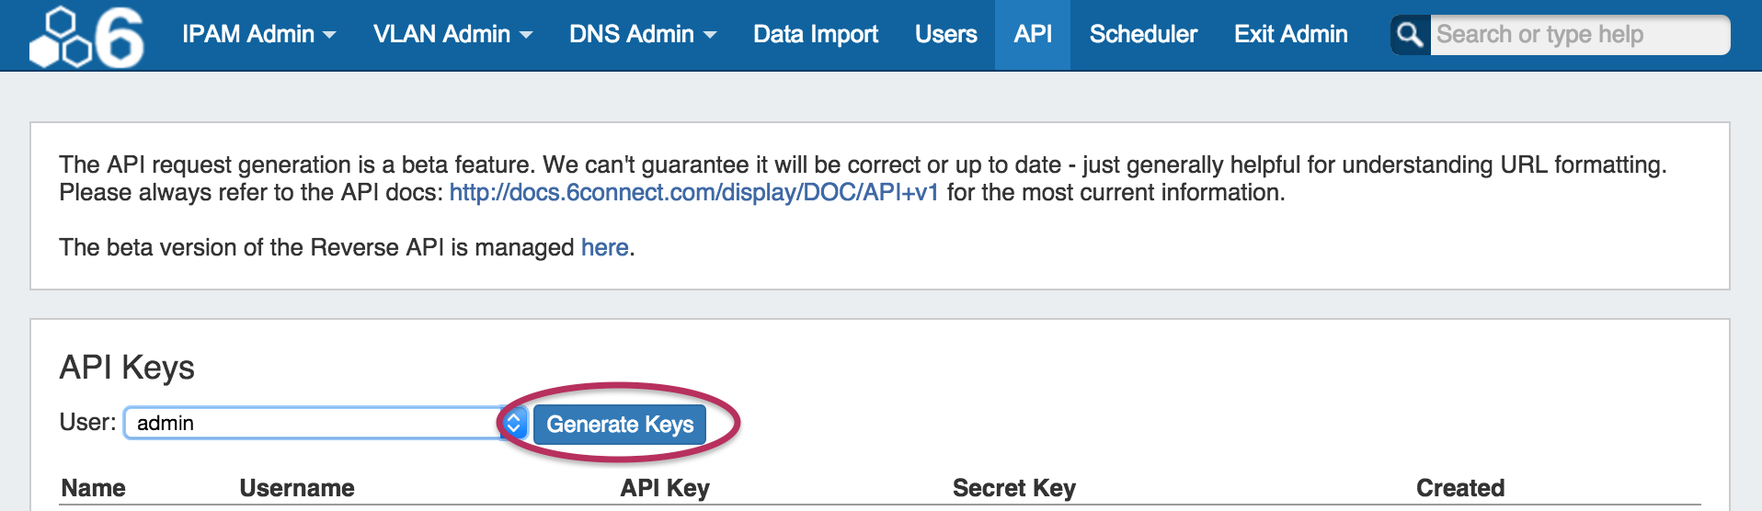Open the Users page
This screenshot has height=511, width=1762.
point(945,35)
